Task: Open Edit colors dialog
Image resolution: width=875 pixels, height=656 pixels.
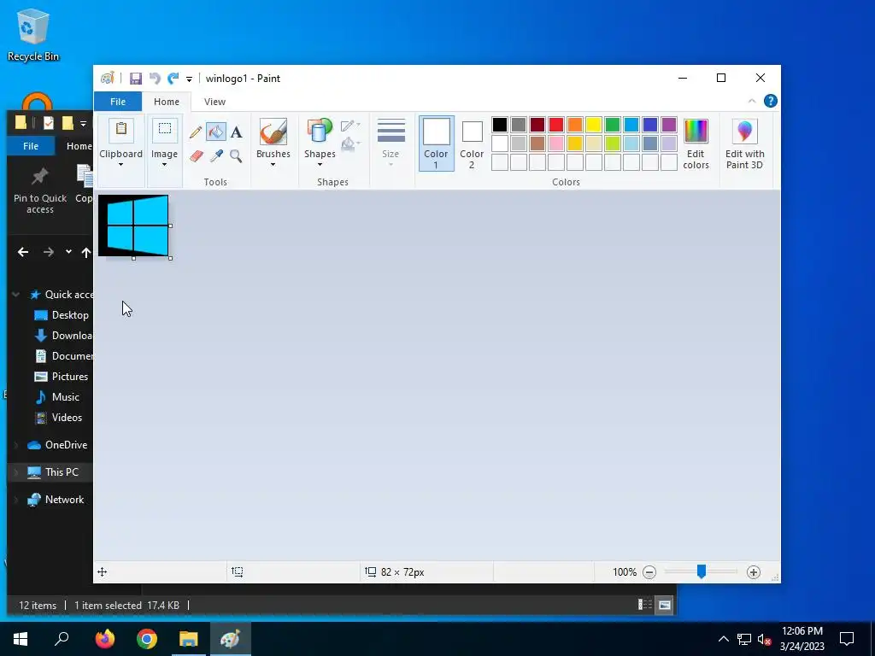Action: 696,143
